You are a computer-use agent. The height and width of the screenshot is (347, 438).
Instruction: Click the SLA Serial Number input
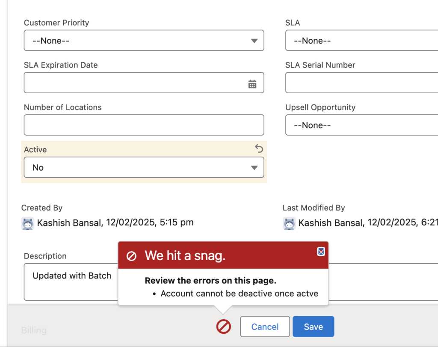[361, 83]
